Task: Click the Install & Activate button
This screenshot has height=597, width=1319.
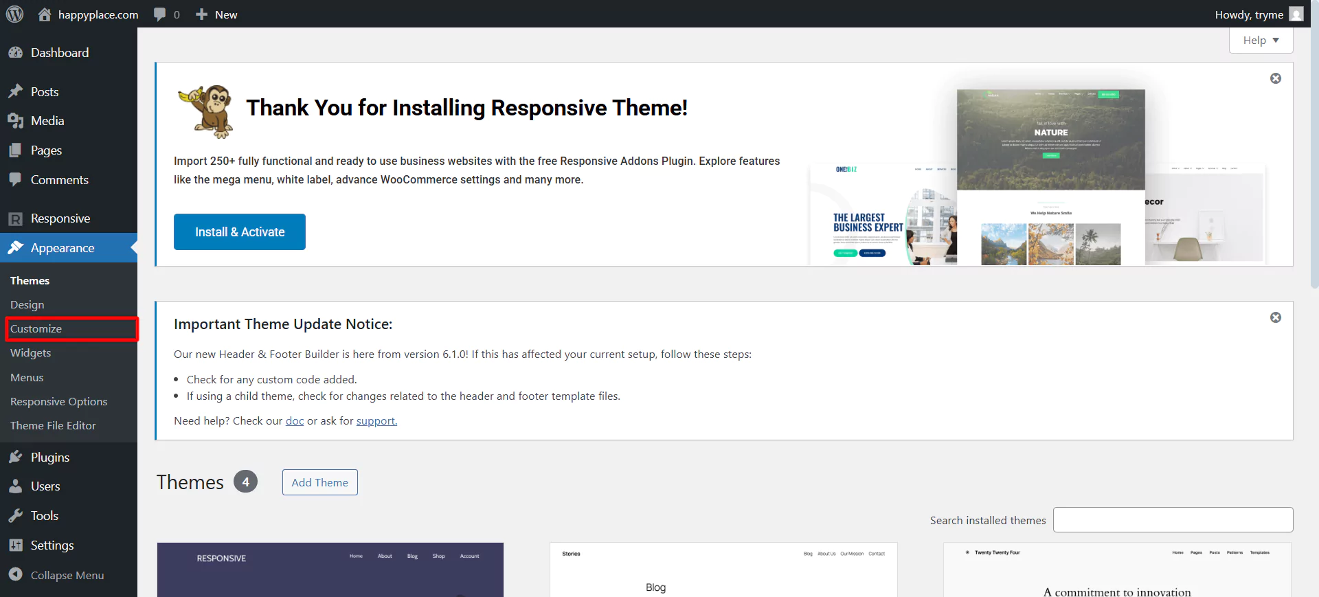Action: pos(240,232)
